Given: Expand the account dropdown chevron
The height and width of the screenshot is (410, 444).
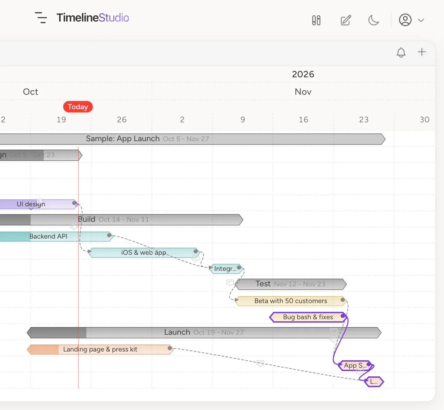Looking at the screenshot, I should (x=421, y=20).
